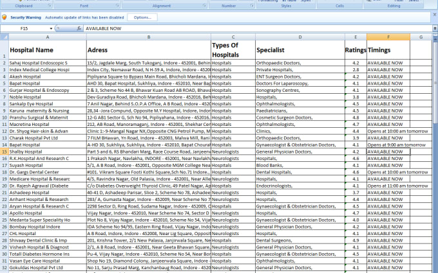Viewport: 438px width, 273px height.
Task: Select column D header
Action: point(300,37)
